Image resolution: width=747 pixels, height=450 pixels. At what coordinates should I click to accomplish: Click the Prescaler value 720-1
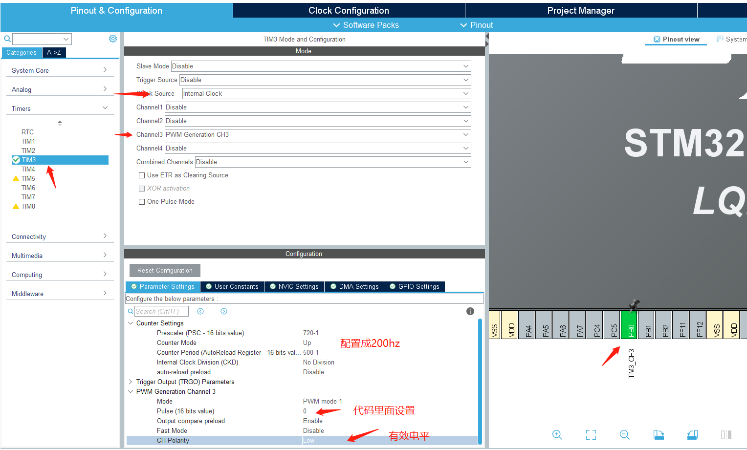(x=311, y=333)
